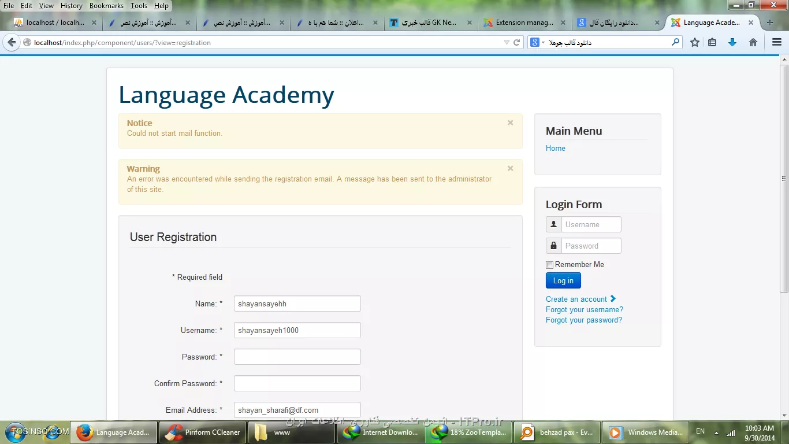This screenshot has height=444, width=789.
Task: Click the registration Password field
Action: coord(297,357)
